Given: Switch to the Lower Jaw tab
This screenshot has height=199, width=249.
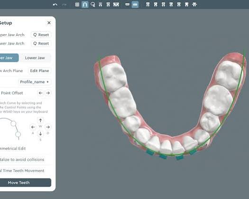Looking at the screenshot, I should coord(35,58).
